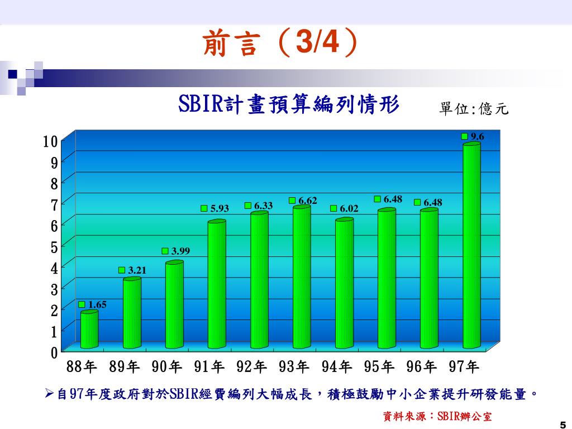Click the source note 資料來源：SBIR辦公室
Screen dimensions: 572x429
pos(437,416)
